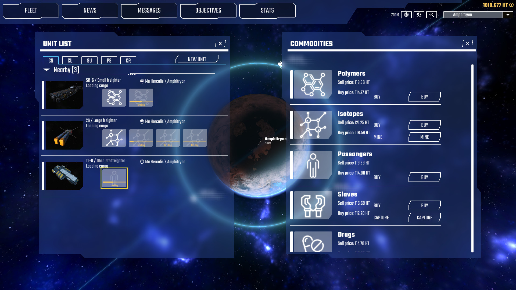Image resolution: width=516 pixels, height=290 pixels.
Task: Click the planet globe zoom icon
Action: pos(419,15)
